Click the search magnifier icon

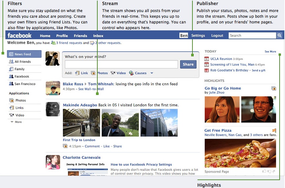coord(279,35)
